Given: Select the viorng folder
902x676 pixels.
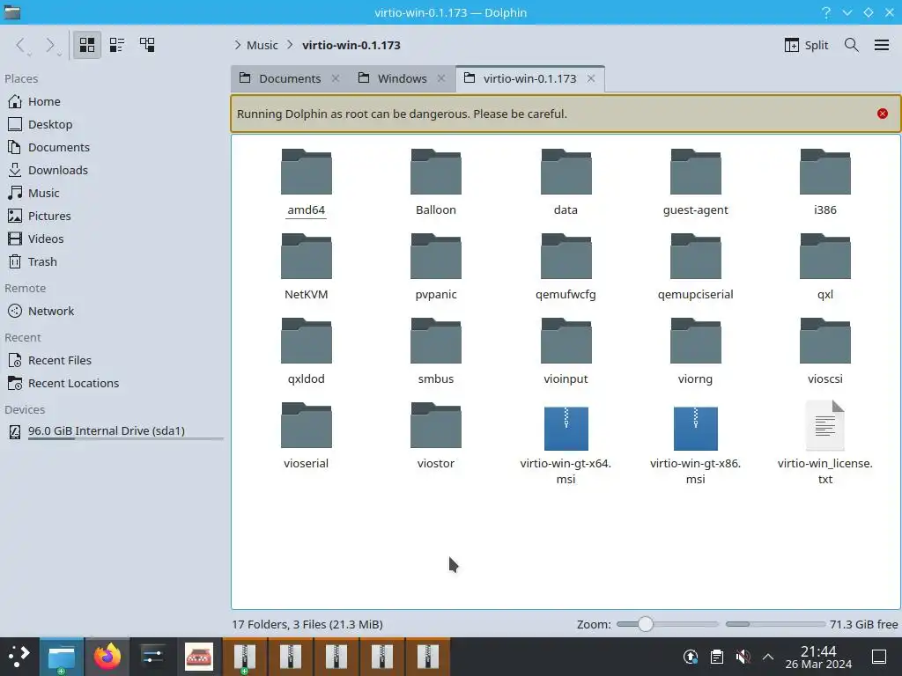Looking at the screenshot, I should (696, 352).
